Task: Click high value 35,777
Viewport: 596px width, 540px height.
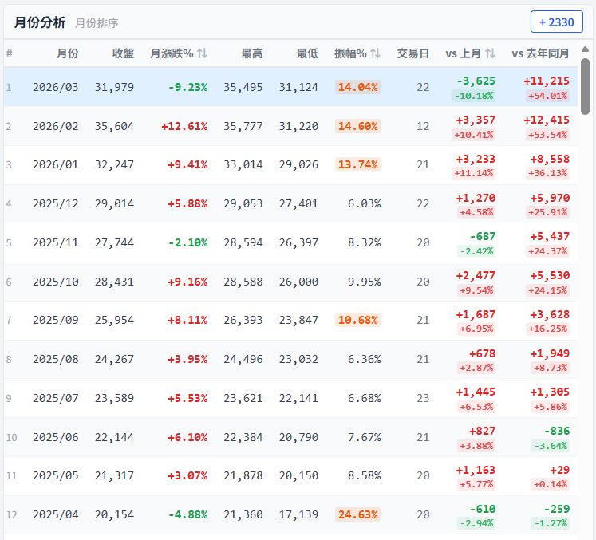Action: point(243,126)
